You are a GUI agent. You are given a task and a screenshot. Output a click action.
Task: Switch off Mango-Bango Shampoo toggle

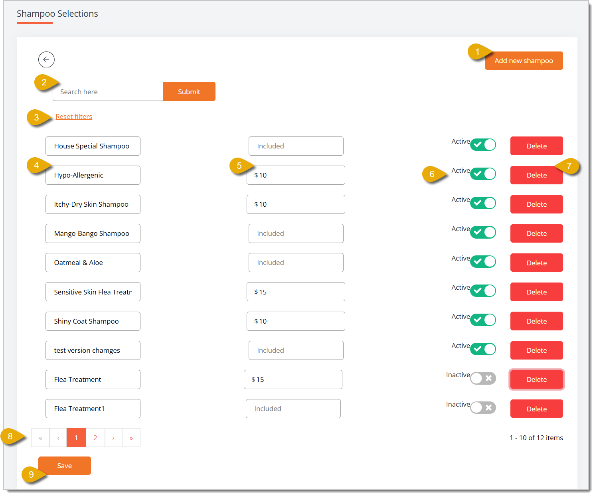tap(483, 232)
